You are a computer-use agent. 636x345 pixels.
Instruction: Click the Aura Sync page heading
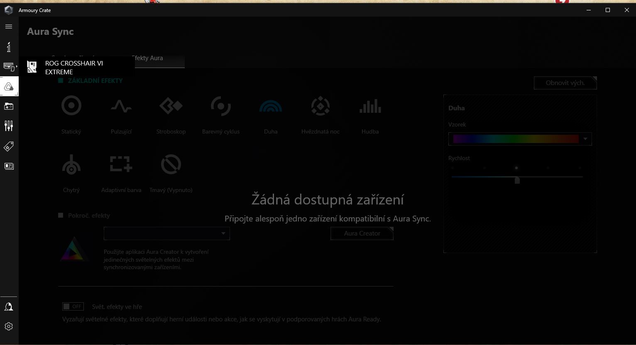pos(50,32)
